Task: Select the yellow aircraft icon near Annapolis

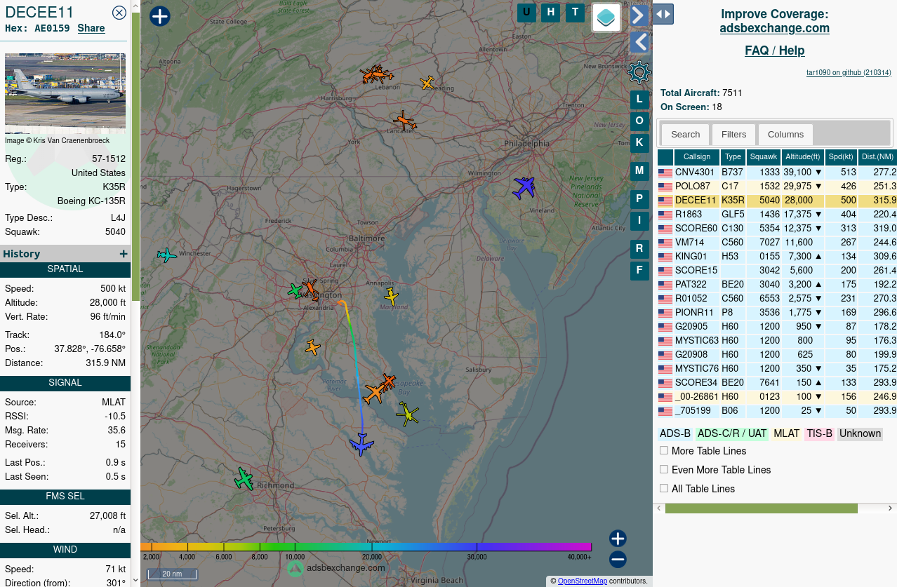Action: (x=391, y=297)
